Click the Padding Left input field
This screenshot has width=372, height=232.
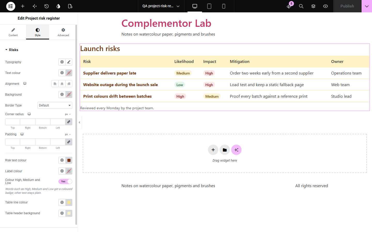tap(58, 142)
